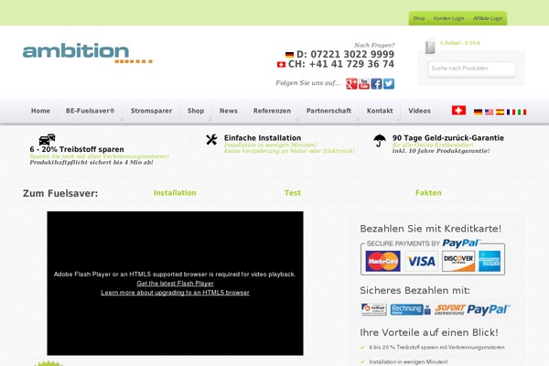
Task: Open the BE-Fuelsaver menu
Action: (x=91, y=111)
